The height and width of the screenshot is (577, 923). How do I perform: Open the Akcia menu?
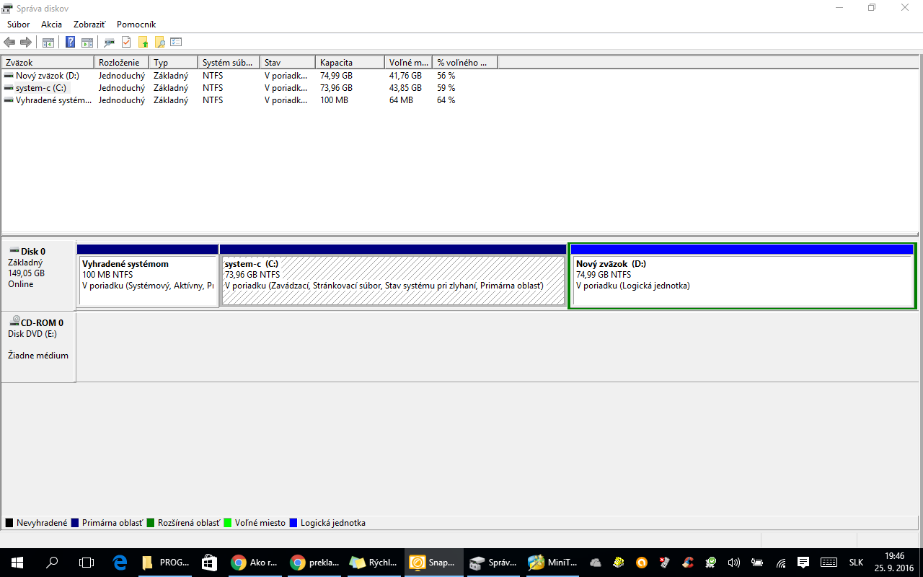click(x=52, y=25)
